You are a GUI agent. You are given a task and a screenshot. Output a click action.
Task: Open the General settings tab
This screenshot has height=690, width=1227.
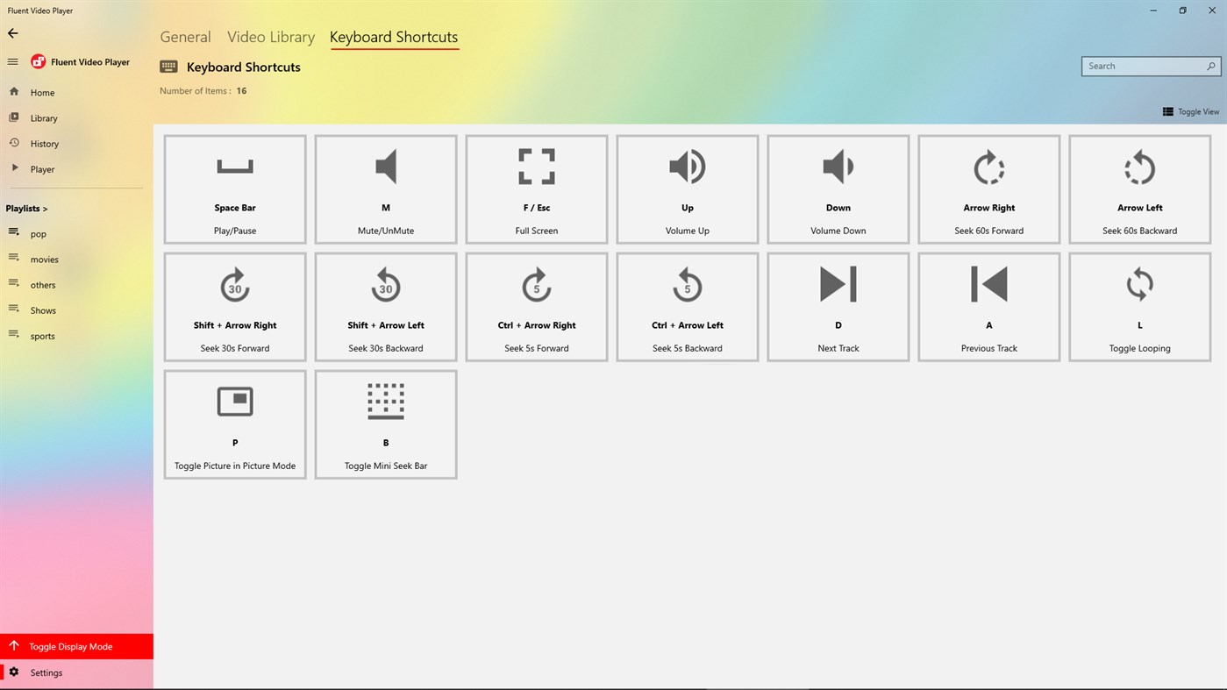(x=185, y=37)
